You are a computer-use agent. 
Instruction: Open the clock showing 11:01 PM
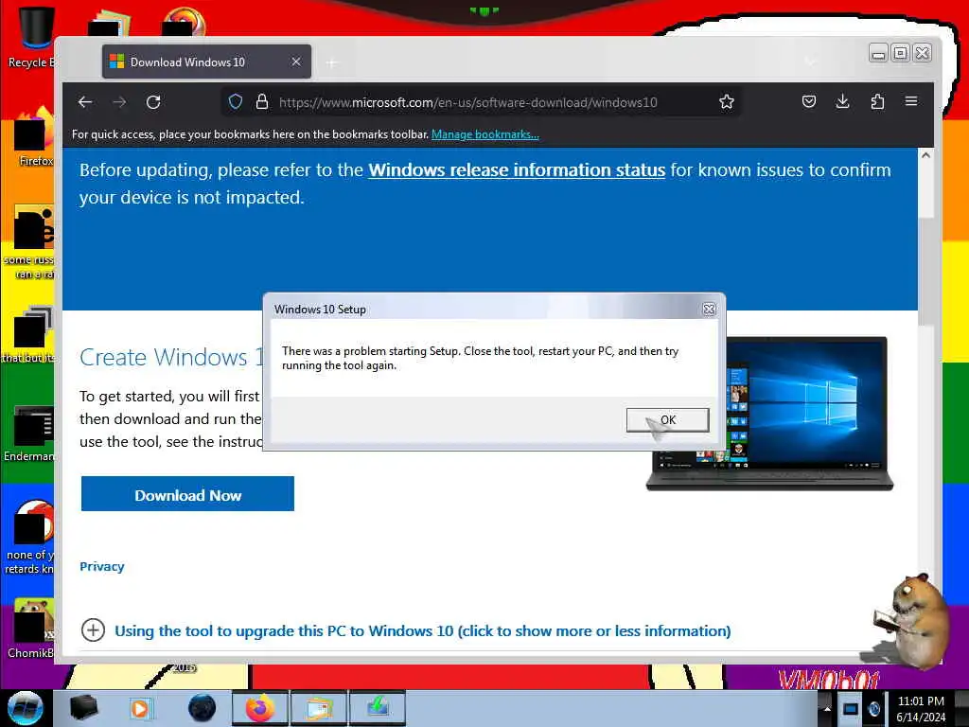coord(921,708)
